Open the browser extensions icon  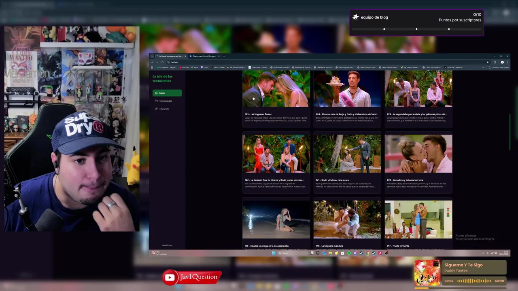pyautogui.click(x=495, y=62)
